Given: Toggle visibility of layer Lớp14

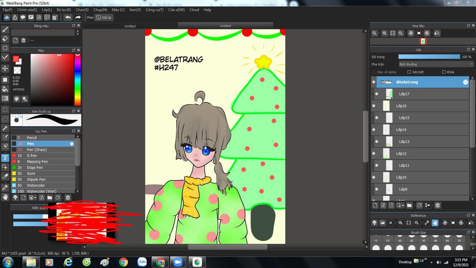Looking at the screenshot, I should [x=374, y=130].
